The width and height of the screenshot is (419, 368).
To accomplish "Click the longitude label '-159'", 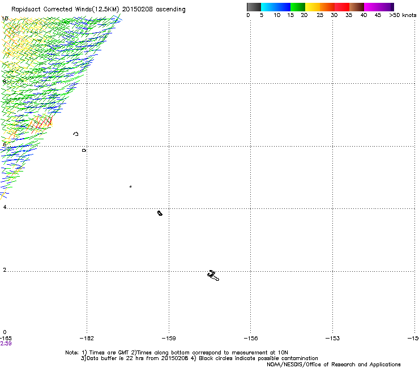I will (x=169, y=339).
